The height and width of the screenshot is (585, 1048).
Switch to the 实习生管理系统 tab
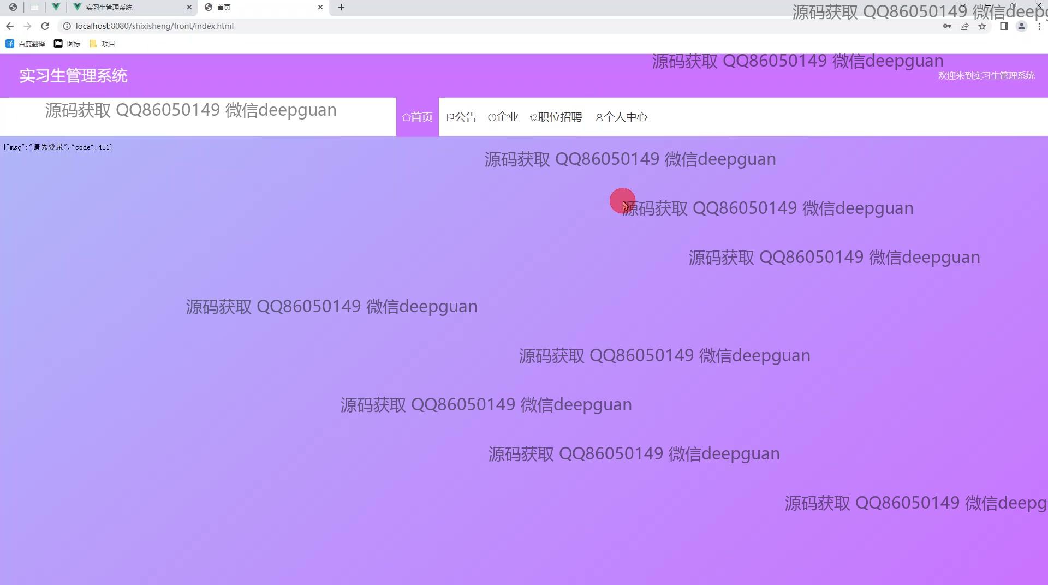point(109,7)
